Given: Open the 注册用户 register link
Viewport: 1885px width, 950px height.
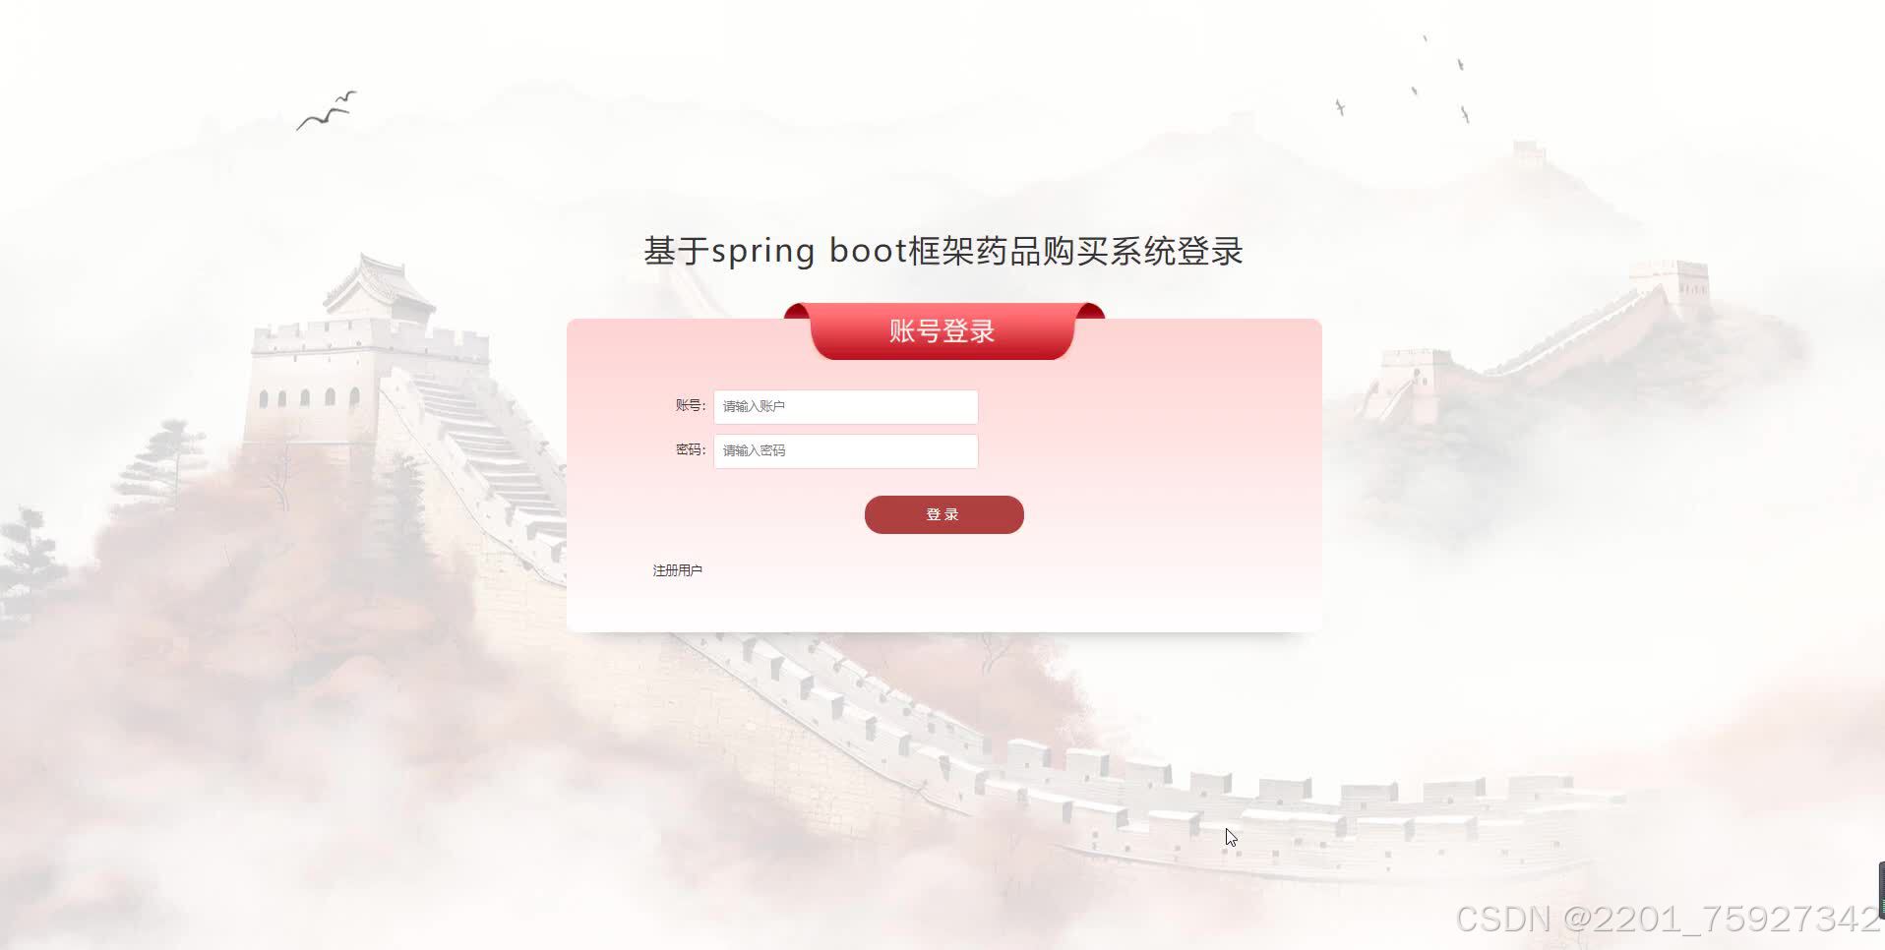Looking at the screenshot, I should [x=677, y=570].
